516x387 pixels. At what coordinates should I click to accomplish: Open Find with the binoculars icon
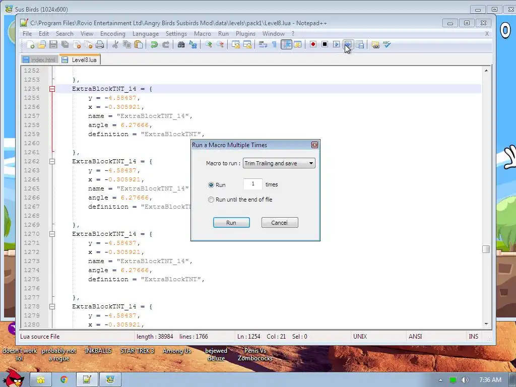click(x=181, y=44)
